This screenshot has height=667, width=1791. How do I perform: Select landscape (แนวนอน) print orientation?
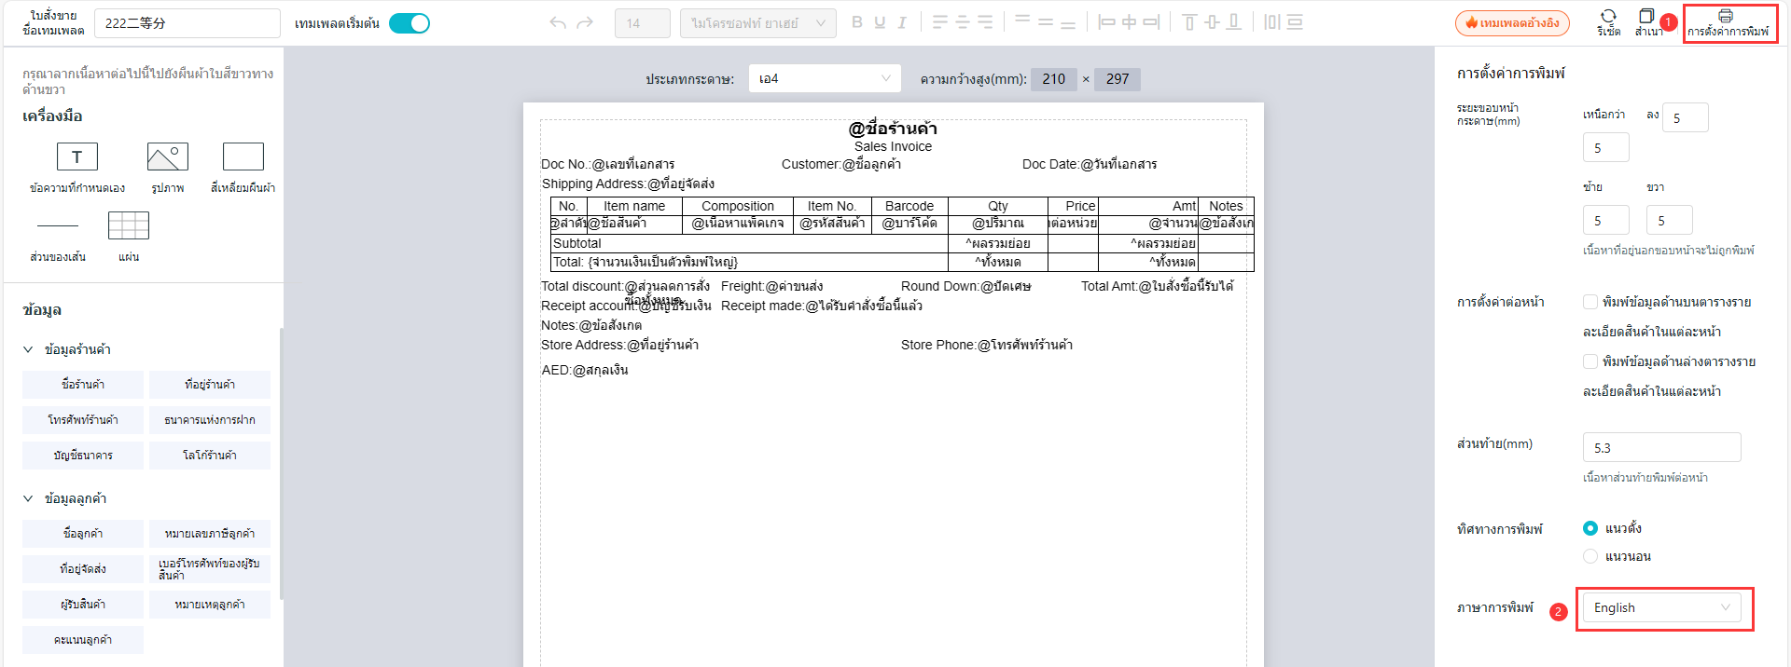point(1590,556)
